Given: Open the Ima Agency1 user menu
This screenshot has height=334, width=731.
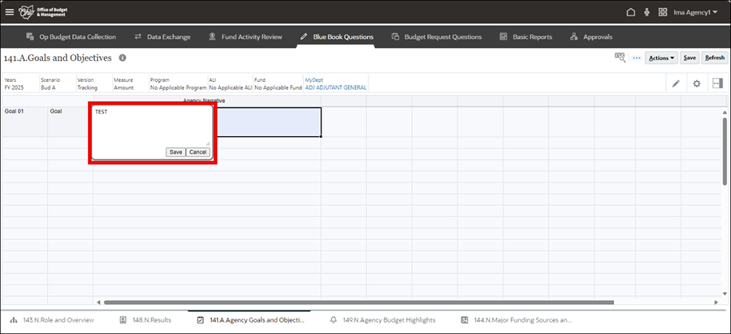Looking at the screenshot, I should tap(695, 12).
